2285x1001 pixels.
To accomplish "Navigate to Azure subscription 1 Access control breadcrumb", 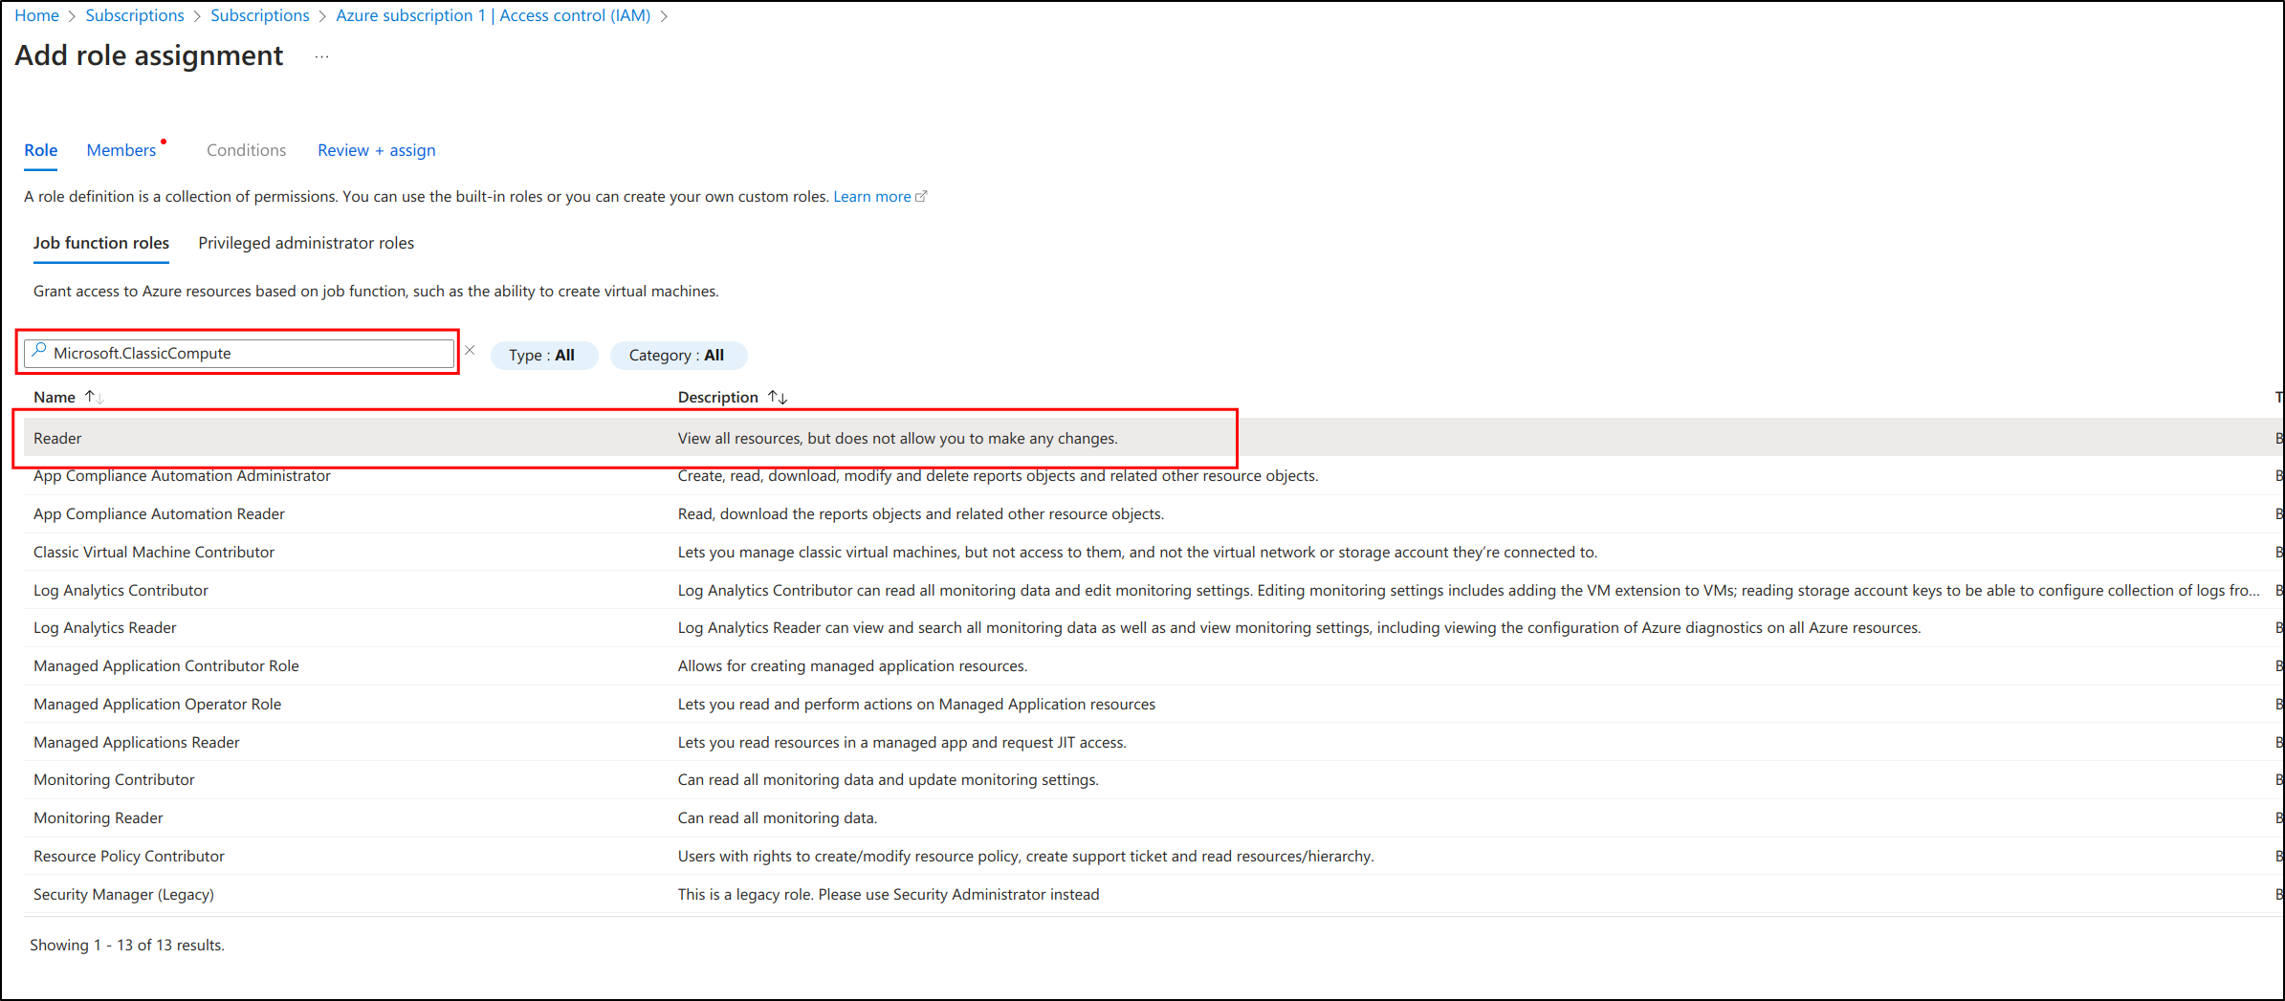I will [493, 15].
